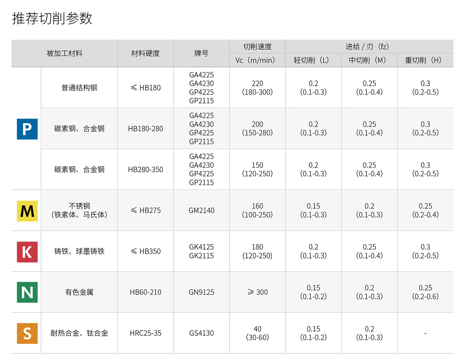
Task: Click medium cutting 0.2 in the GS4130 row
Action: (369, 333)
